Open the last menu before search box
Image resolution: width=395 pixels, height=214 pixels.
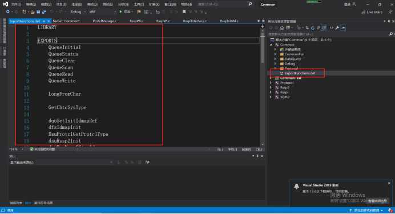186,5
